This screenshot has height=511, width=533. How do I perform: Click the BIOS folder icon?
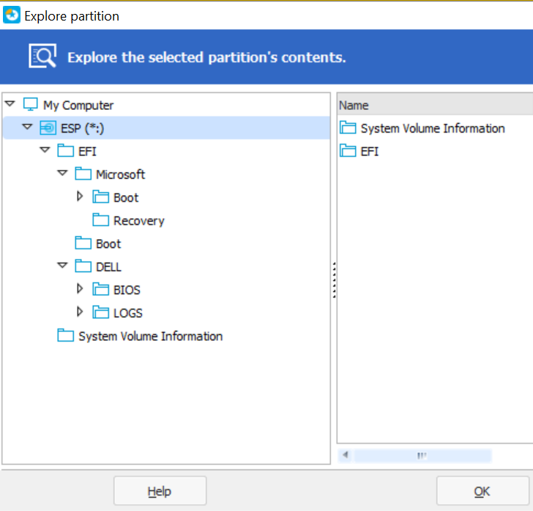click(101, 289)
